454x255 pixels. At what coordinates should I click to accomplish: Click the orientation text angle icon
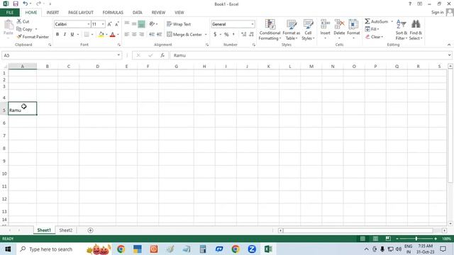coord(152,24)
